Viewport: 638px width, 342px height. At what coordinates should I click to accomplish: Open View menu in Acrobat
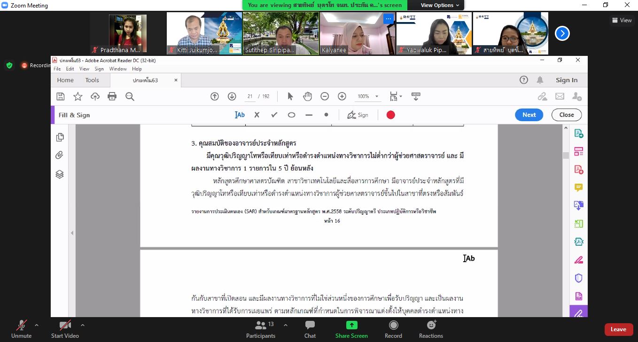point(84,69)
